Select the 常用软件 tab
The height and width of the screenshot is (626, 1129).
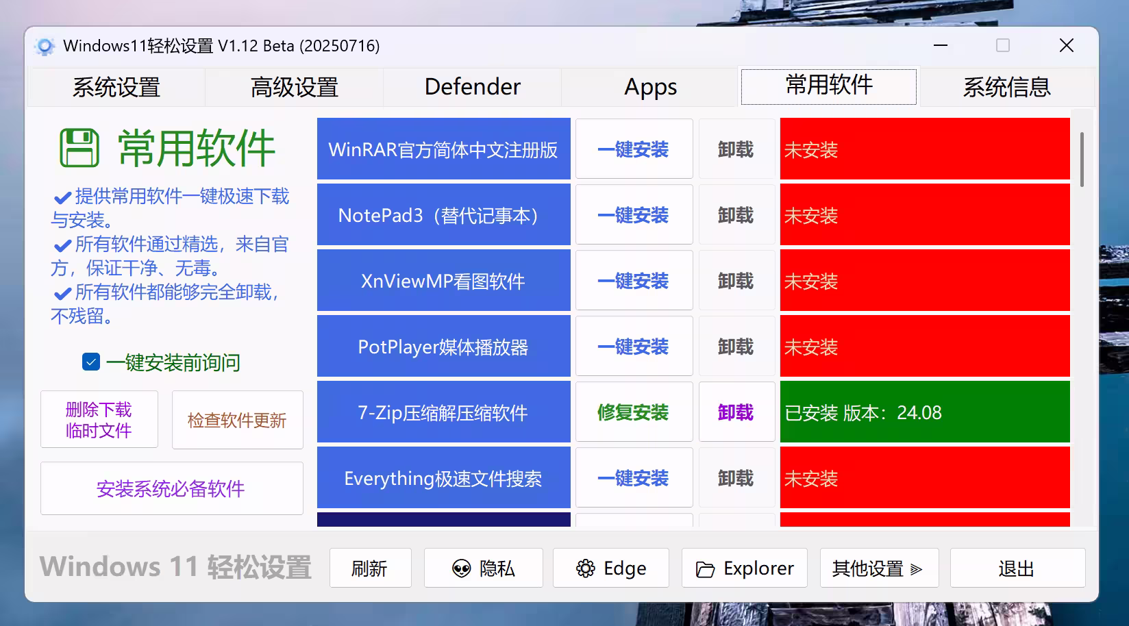point(829,86)
